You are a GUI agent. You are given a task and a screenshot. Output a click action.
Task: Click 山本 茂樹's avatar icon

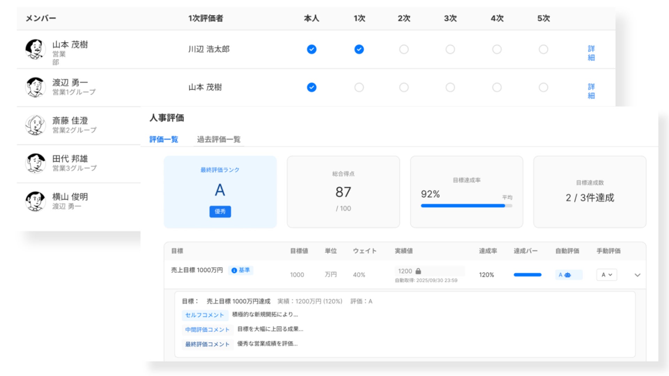(x=35, y=49)
